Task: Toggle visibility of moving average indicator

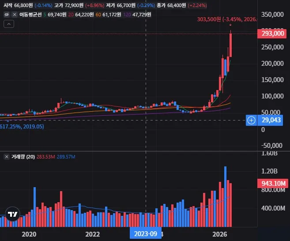Action: point(7,15)
